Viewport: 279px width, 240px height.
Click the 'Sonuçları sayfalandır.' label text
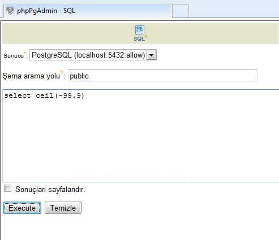50,189
